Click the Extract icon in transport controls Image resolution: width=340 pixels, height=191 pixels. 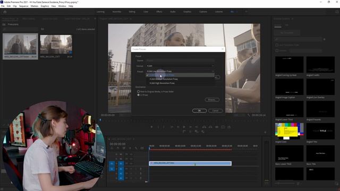click(210, 127)
